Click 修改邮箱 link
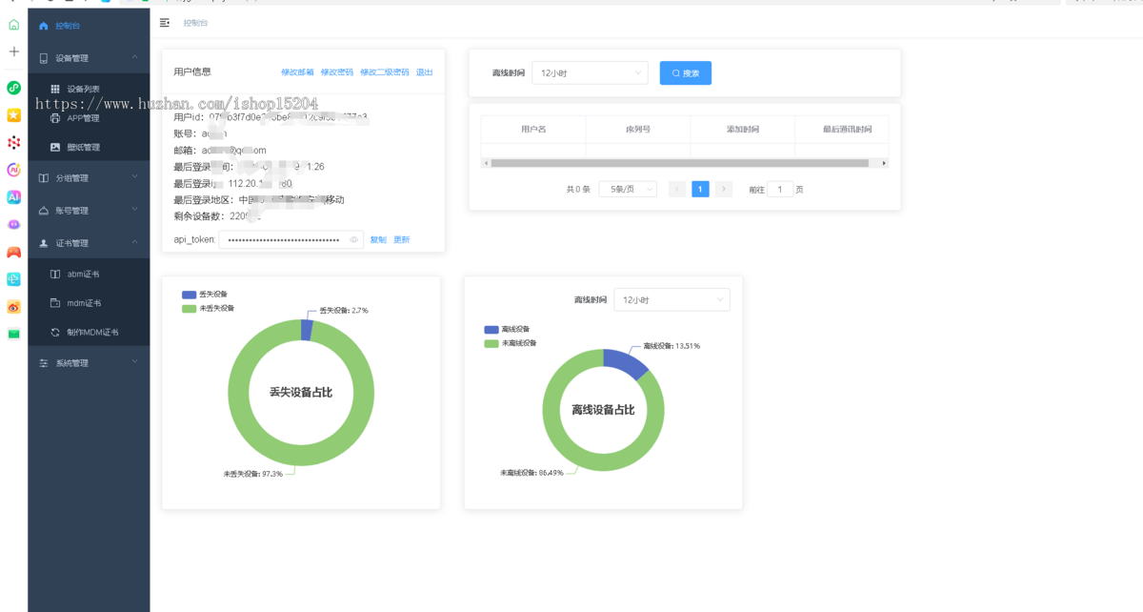Viewport: 1143px width, 612px height. 297,71
